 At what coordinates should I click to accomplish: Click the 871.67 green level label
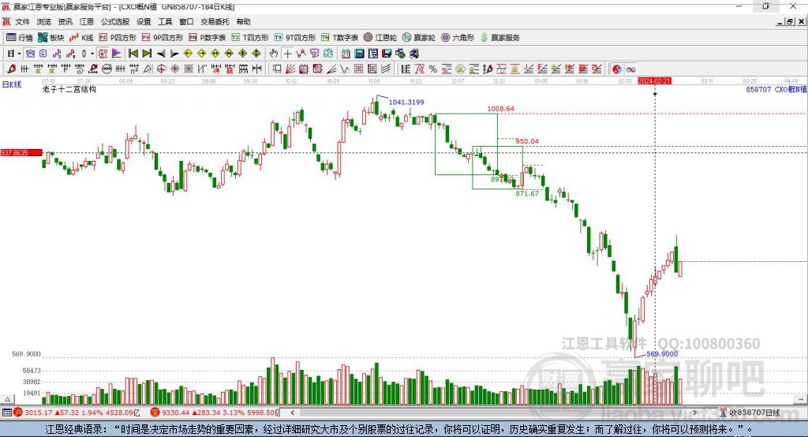(526, 194)
